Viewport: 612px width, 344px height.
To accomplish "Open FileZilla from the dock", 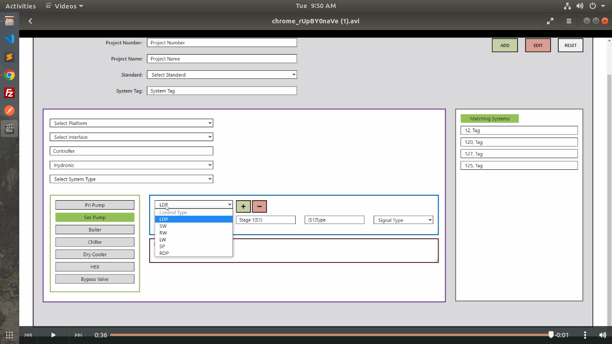I will click(9, 93).
